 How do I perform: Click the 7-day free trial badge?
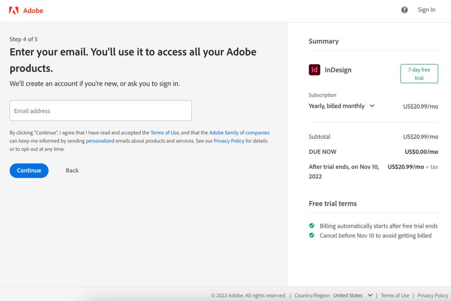(x=419, y=74)
